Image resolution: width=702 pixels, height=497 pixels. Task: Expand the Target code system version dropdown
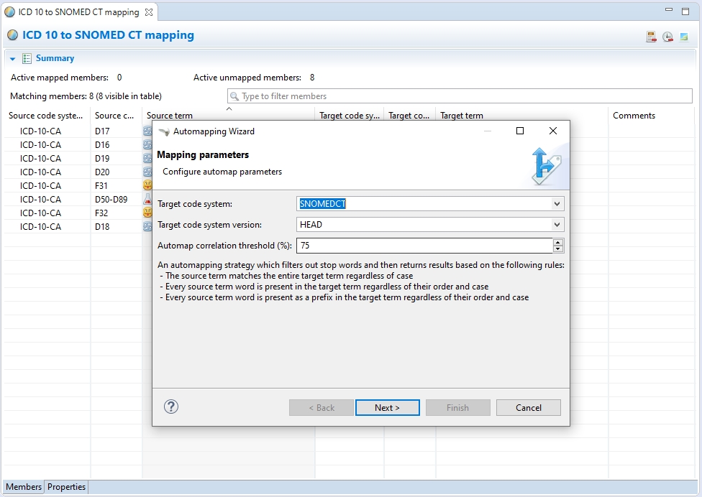point(557,225)
